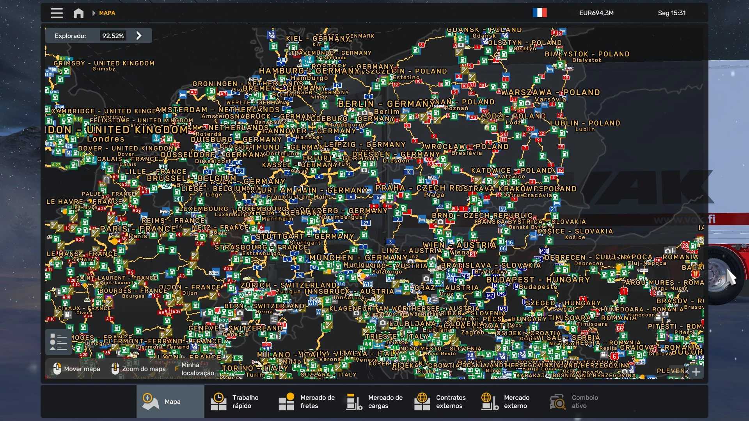Image resolution: width=749 pixels, height=421 pixels.
Task: Open the hamburger main menu
Action: coord(57,13)
